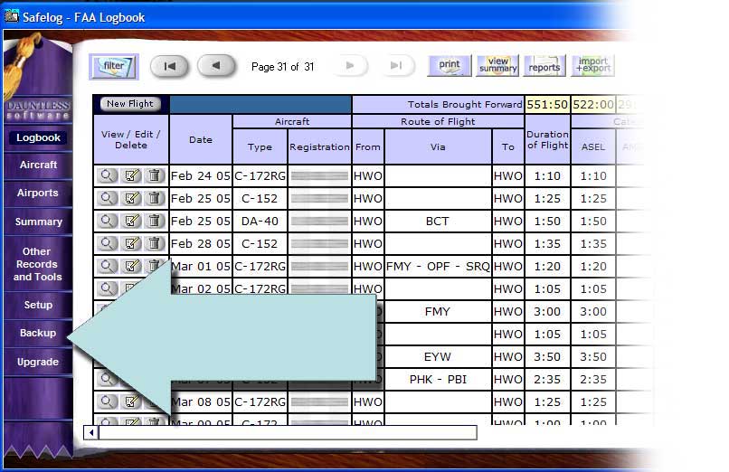
Task: Select the 3:00 duration cell
Action: point(547,311)
